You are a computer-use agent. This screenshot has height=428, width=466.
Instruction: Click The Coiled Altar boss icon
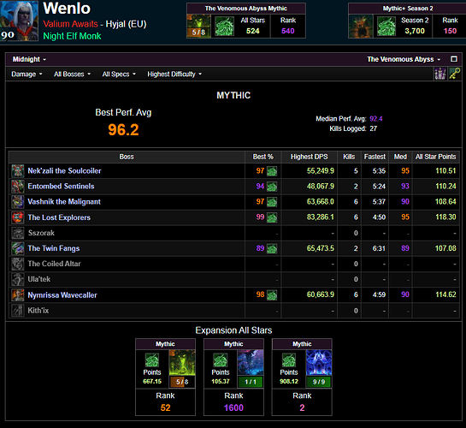pyautogui.click(x=18, y=264)
